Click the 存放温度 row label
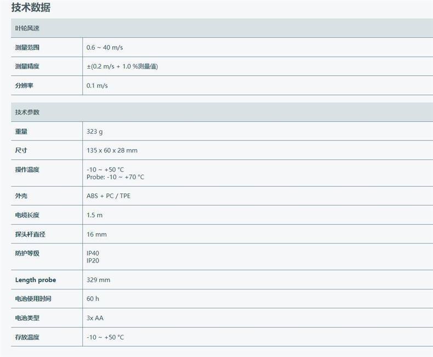Viewport: 433px width, 357px height. 27,337
